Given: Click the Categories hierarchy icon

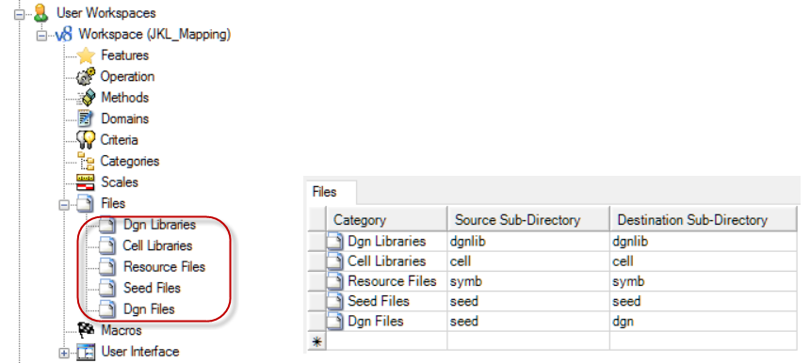Looking at the screenshot, I should [86, 161].
